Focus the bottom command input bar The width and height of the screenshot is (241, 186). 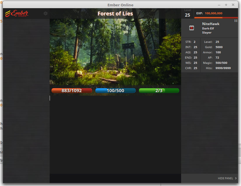pos(115,178)
